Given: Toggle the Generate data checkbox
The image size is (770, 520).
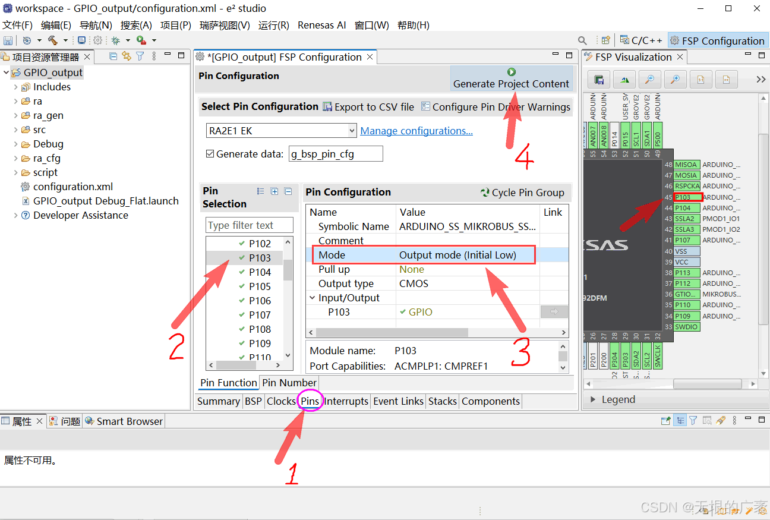Looking at the screenshot, I should click(x=210, y=154).
